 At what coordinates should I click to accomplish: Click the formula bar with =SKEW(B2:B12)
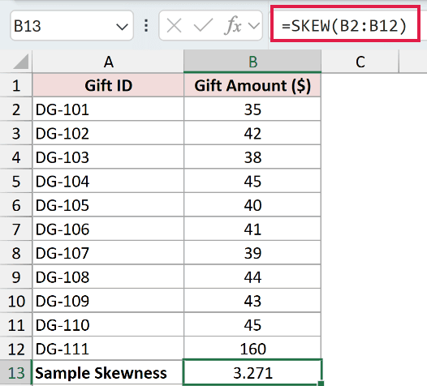click(x=345, y=24)
